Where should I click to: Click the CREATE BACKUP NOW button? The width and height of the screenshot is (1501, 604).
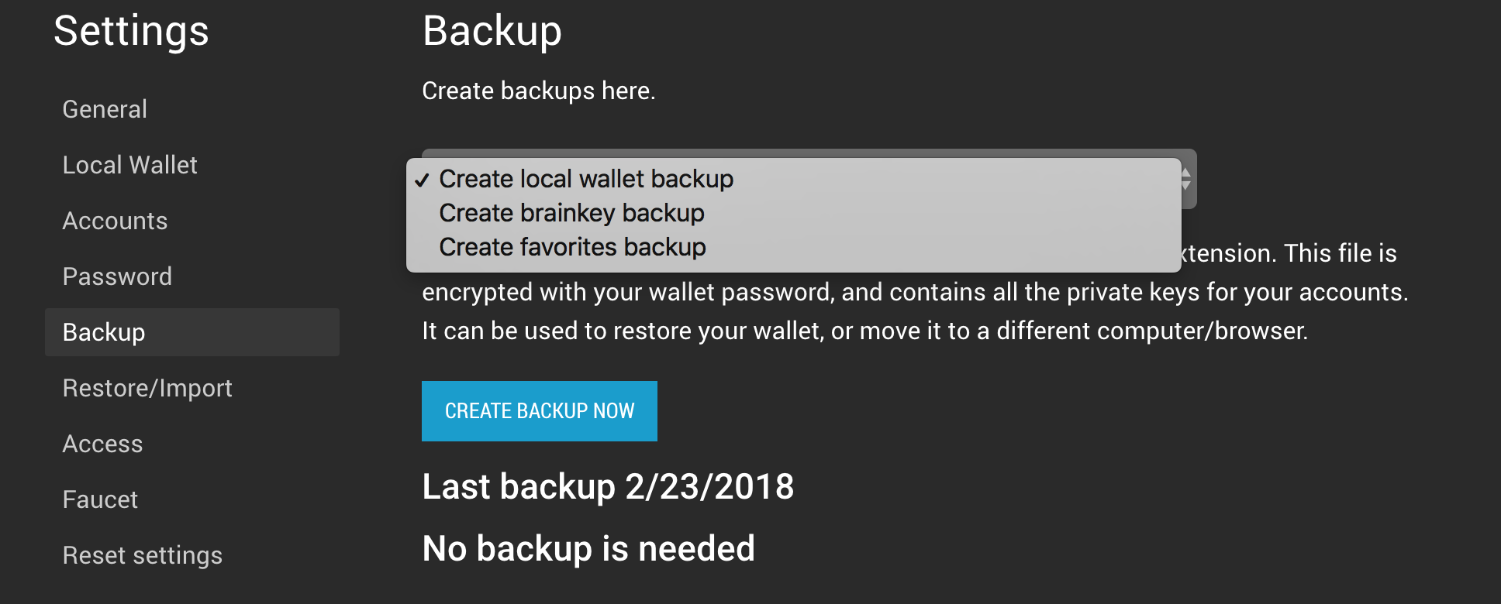pyautogui.click(x=540, y=411)
